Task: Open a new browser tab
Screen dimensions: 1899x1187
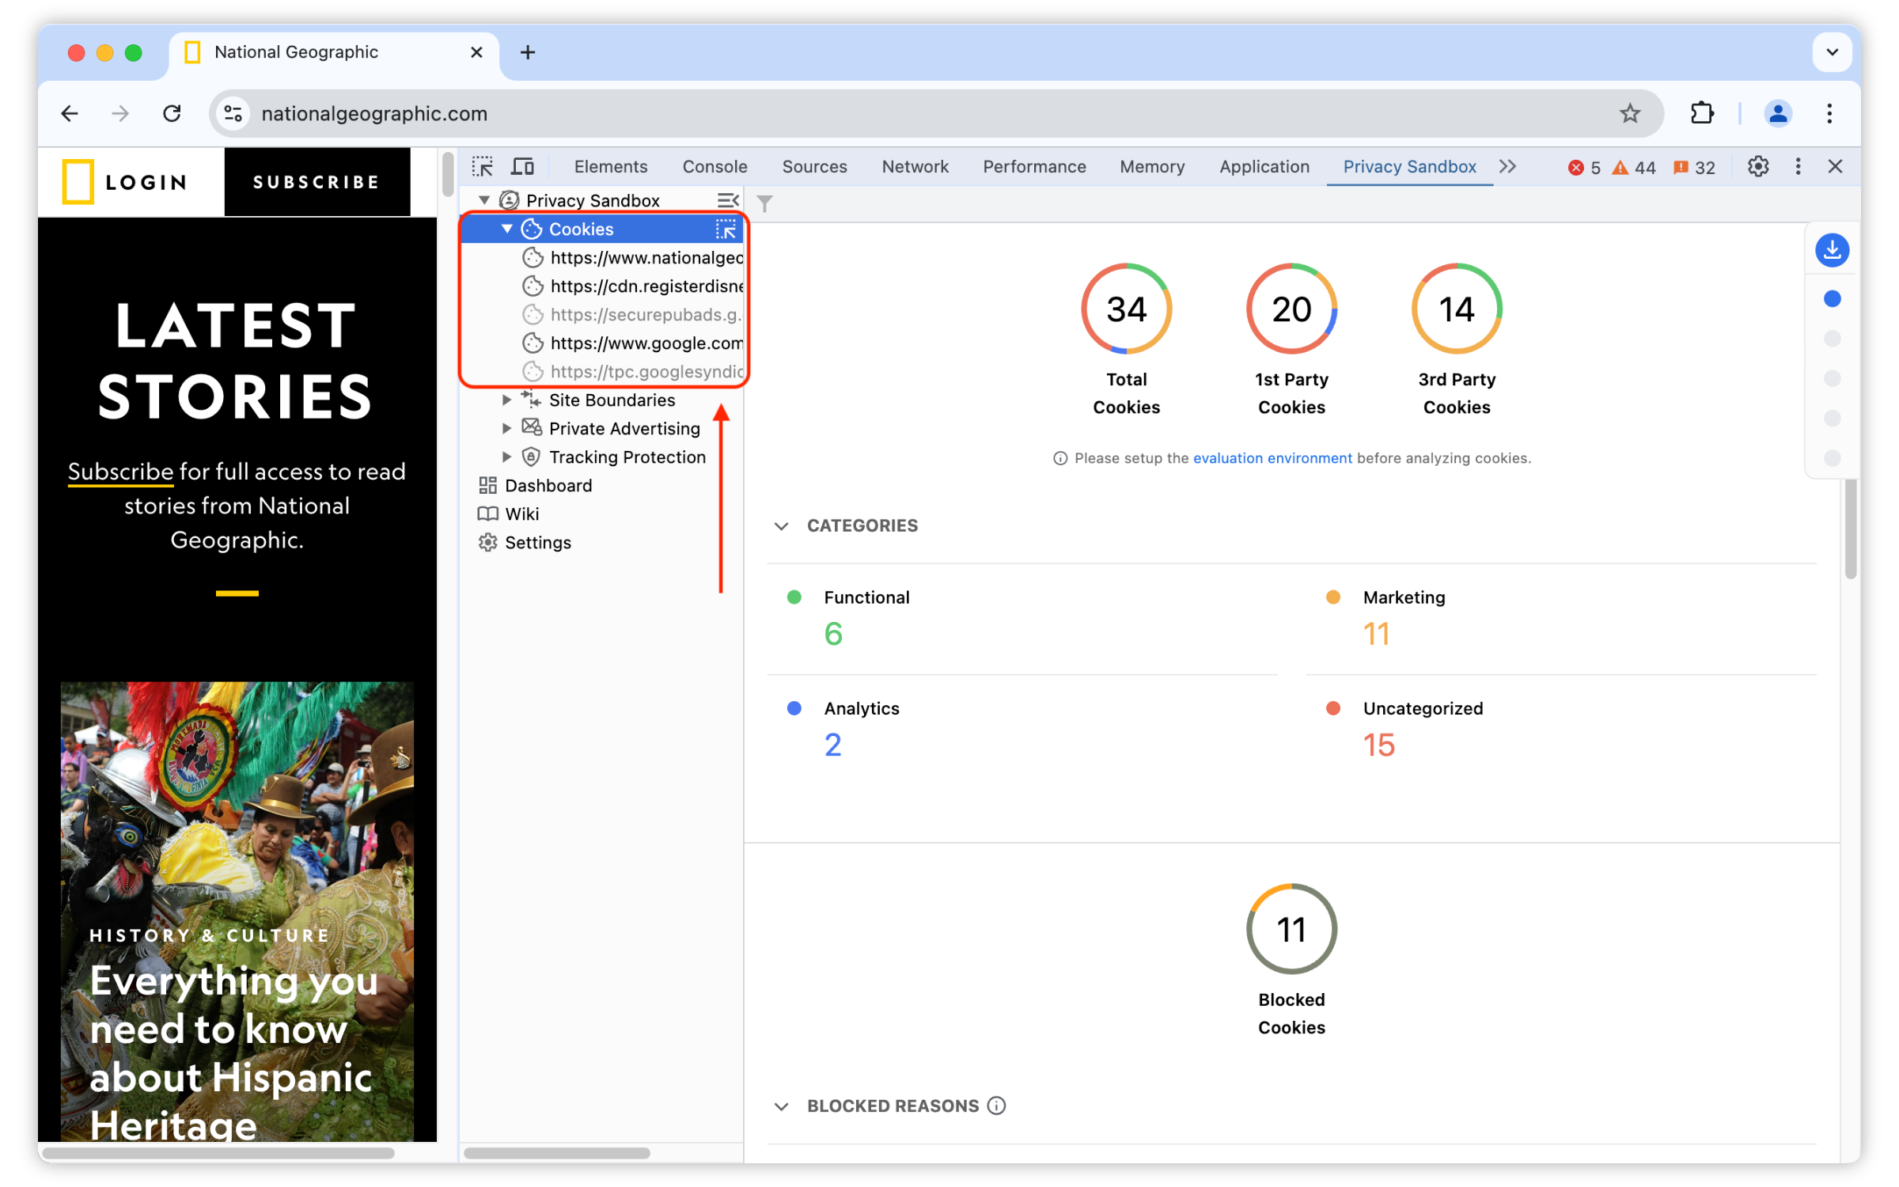Action: [528, 52]
